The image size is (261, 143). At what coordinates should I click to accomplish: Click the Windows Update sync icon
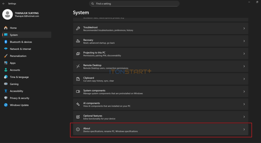tap(6, 105)
